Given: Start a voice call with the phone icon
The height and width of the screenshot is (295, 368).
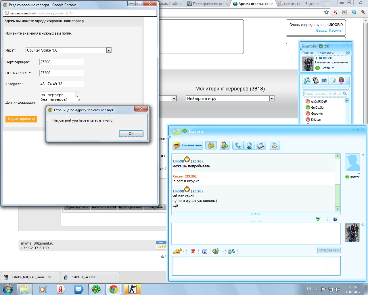Looking at the screenshot, I should 238,145.
